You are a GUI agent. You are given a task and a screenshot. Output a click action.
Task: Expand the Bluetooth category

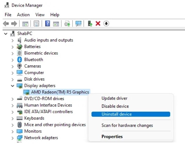(12, 60)
